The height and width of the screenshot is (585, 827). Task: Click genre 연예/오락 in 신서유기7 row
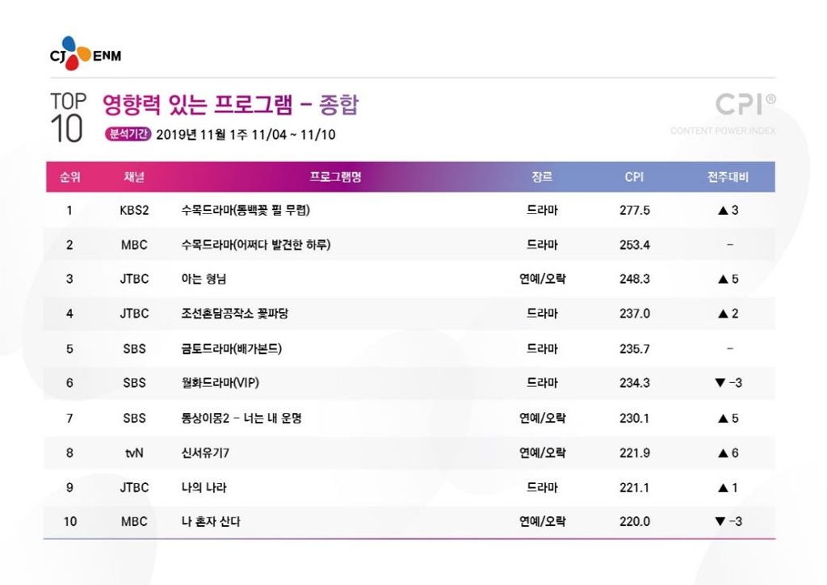point(542,453)
